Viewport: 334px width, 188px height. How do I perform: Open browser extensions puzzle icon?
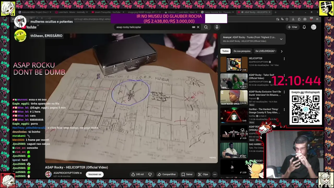coord(299,19)
